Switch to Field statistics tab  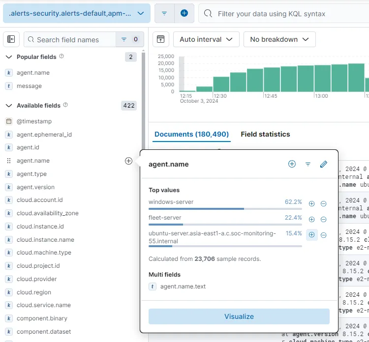[265, 134]
